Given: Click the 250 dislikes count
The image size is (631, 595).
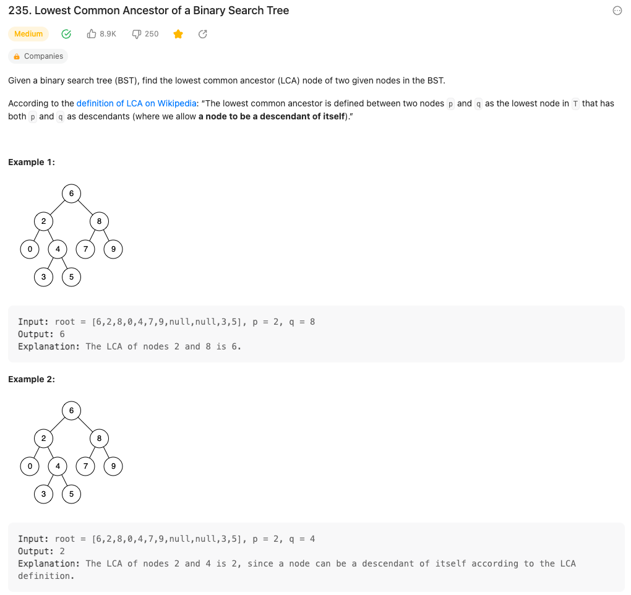Looking at the screenshot, I should click(x=152, y=34).
